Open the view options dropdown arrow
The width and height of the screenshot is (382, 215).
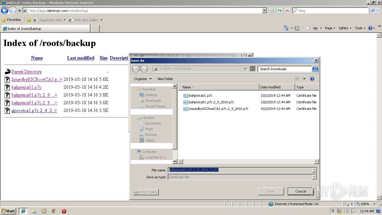[304, 79]
